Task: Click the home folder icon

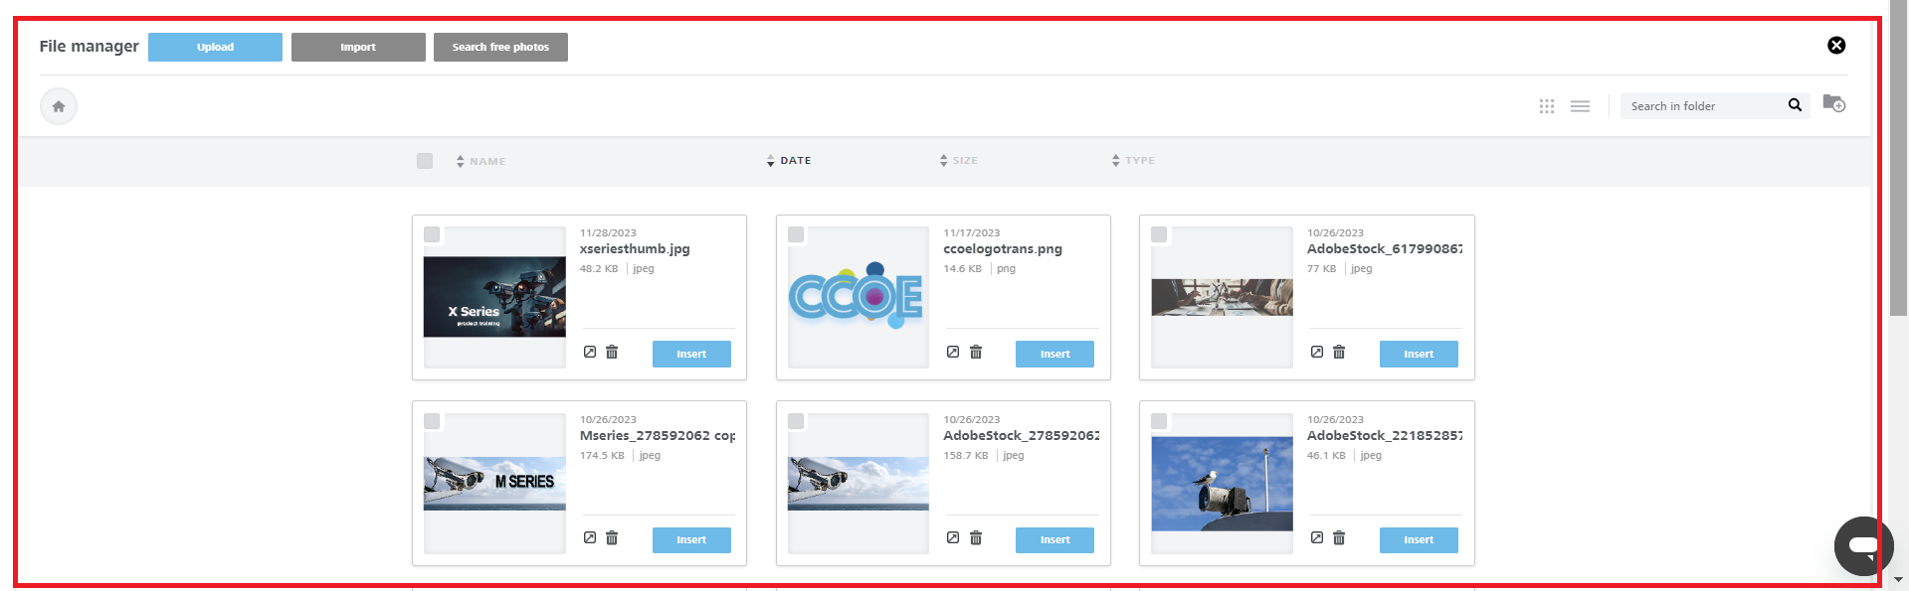Action: (59, 106)
